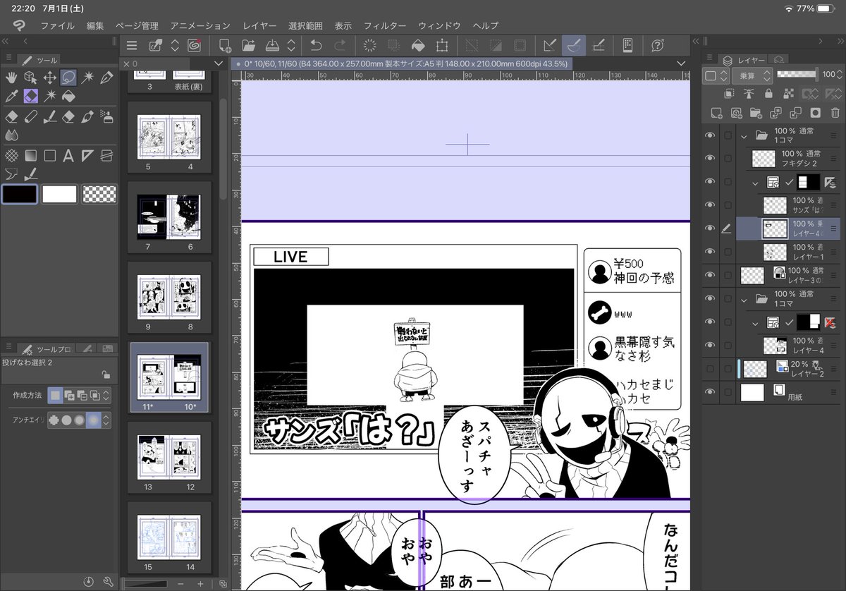Viewport: 846px width, 591px height.
Task: Open the ページ管理 menu
Action: [x=137, y=25]
